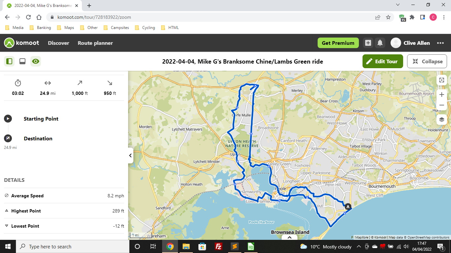Open the Route planner

pyautogui.click(x=95, y=43)
